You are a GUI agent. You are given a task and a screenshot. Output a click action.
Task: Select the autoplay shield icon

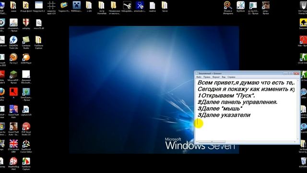coord(26,24)
